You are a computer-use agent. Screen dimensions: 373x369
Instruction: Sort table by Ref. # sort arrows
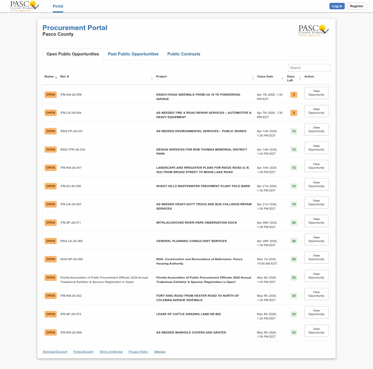[152, 78]
